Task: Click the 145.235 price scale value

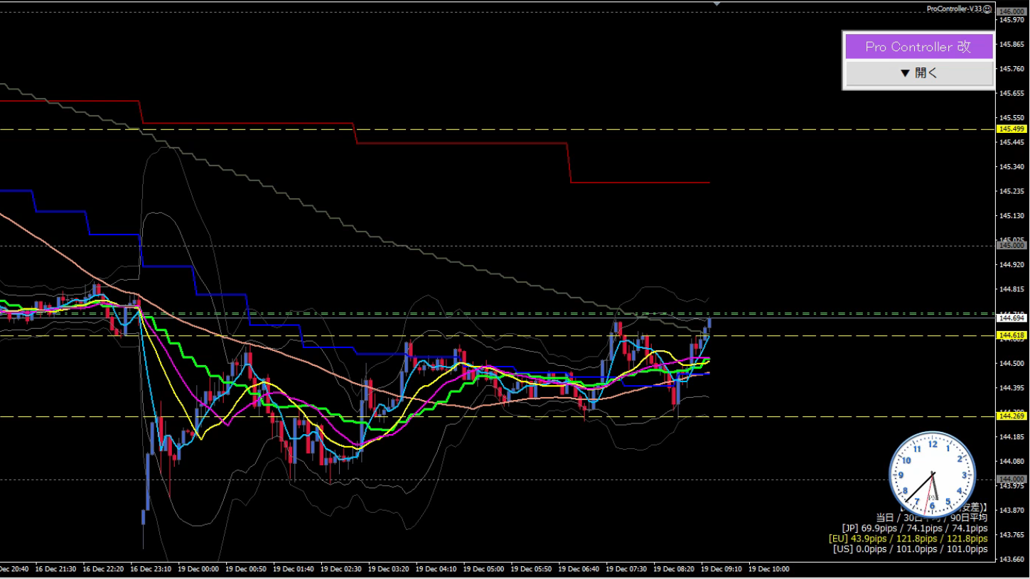Action: 1011,191
